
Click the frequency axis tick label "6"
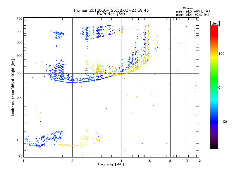click(150, 161)
